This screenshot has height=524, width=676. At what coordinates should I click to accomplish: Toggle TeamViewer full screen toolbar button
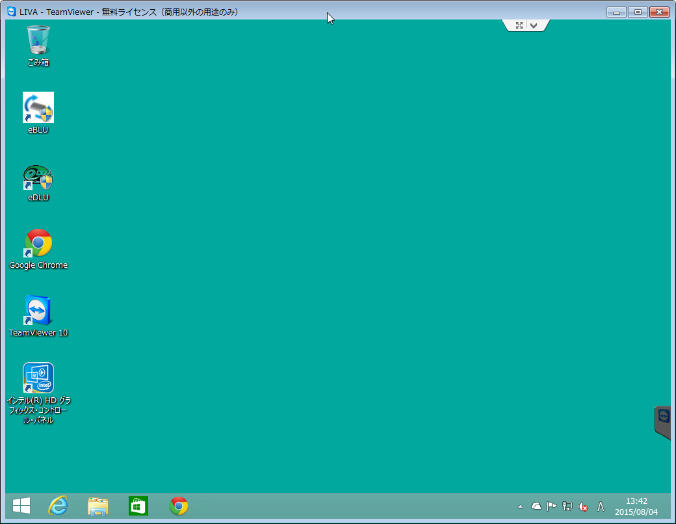pos(519,25)
